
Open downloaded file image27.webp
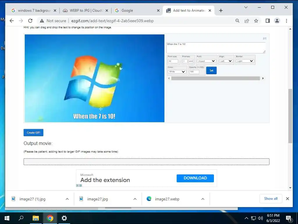[167, 199]
